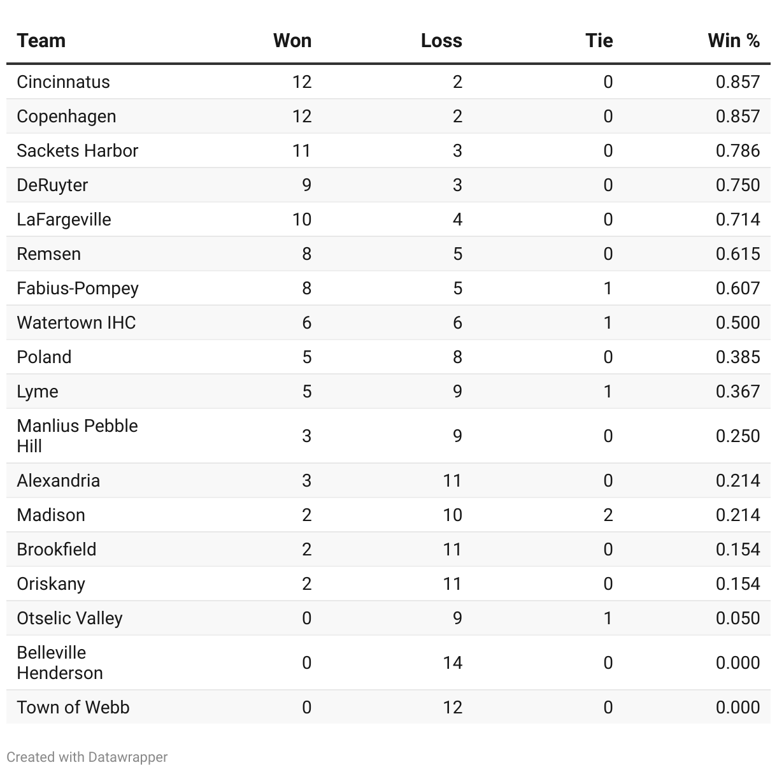Click Fabius-Pompey's tie value
The image size is (777, 772).
pyautogui.click(x=608, y=289)
